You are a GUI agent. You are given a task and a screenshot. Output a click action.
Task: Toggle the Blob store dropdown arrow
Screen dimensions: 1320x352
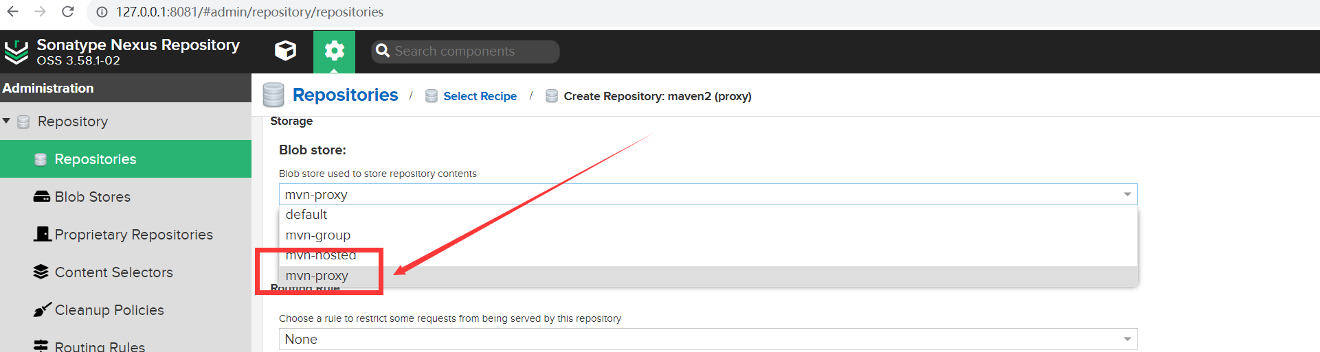tap(1127, 195)
